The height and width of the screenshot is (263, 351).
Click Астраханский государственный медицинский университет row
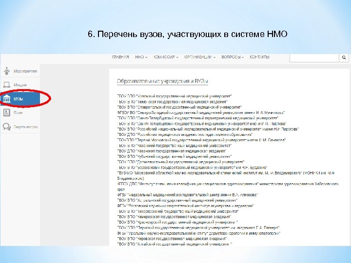177,200
